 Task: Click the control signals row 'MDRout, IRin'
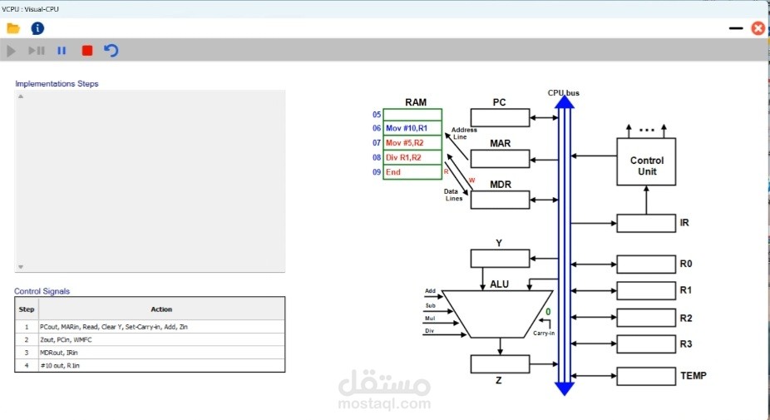pyautogui.click(x=150, y=352)
